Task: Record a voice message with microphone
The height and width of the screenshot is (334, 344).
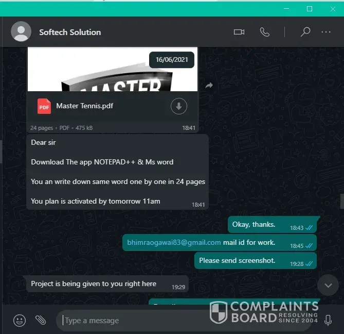Action: click(328, 321)
